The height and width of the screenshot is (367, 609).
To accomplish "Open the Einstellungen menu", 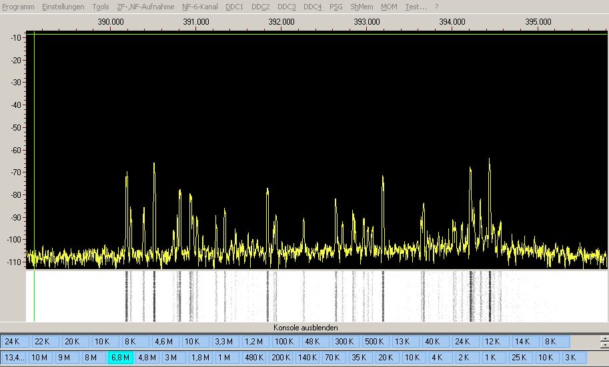I will [x=63, y=7].
